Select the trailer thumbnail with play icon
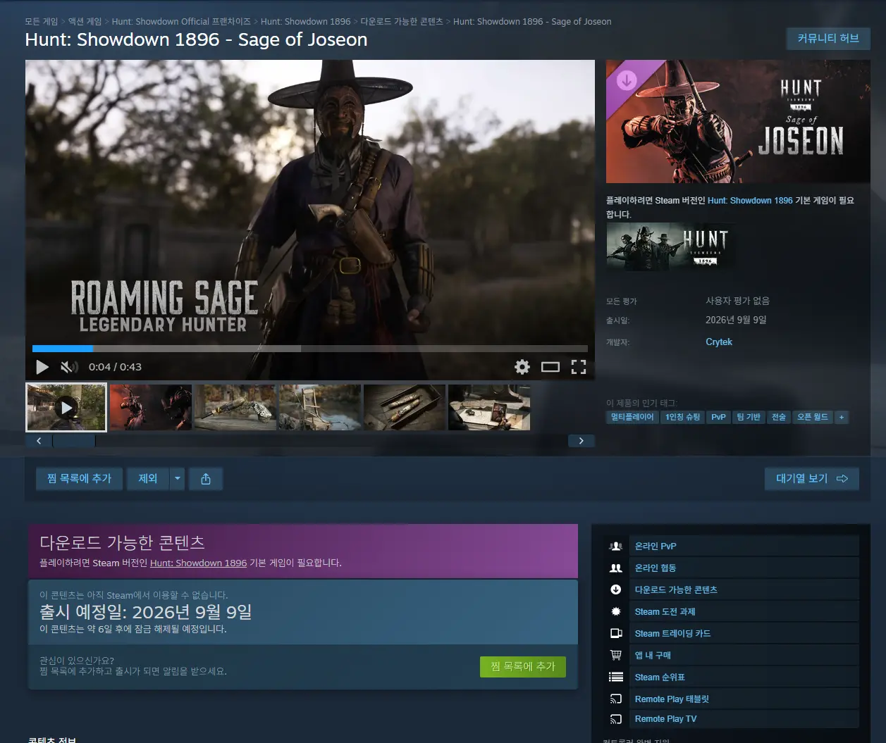This screenshot has width=886, height=743. click(66, 407)
